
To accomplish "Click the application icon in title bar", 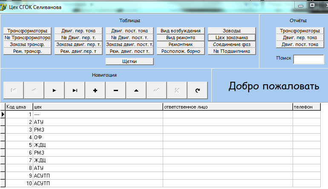I will pyautogui.click(x=3, y=7).
